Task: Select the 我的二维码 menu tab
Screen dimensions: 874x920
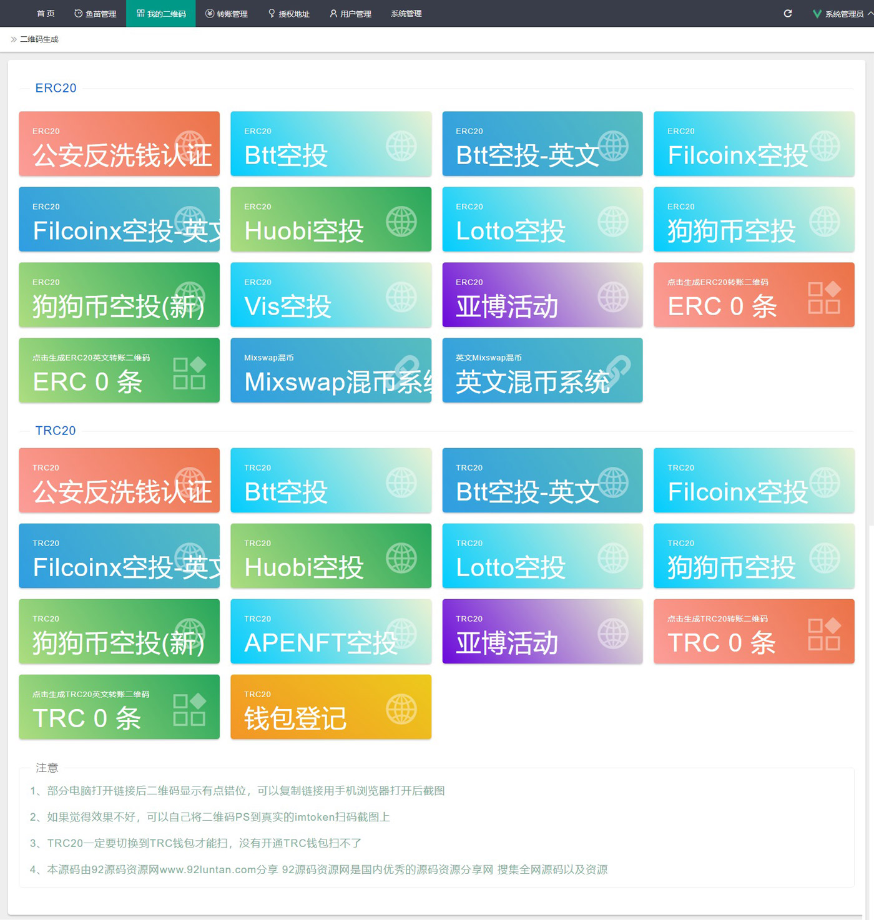Action: click(161, 14)
